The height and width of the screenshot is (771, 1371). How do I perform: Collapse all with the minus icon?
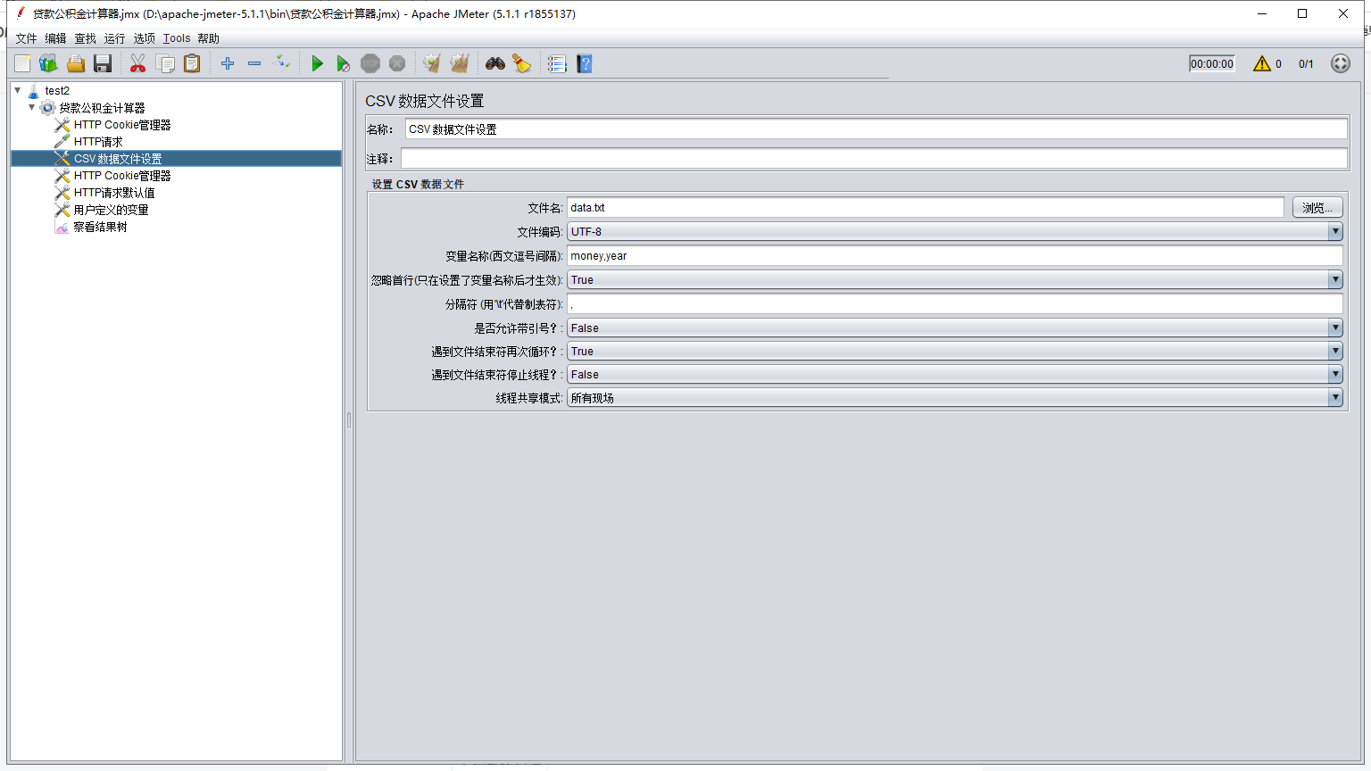(254, 63)
